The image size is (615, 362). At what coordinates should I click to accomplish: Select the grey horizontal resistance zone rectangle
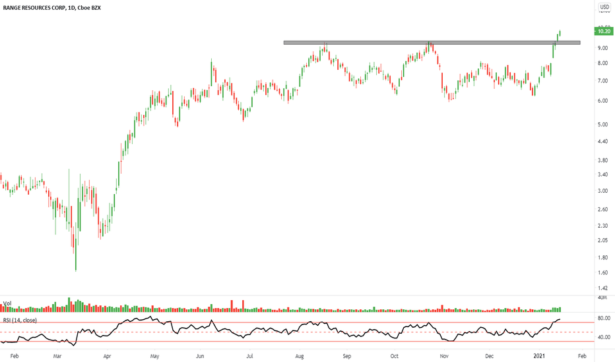[x=432, y=43]
